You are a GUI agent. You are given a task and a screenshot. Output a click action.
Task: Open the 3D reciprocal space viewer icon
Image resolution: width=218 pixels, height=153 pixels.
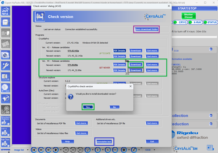(x=5, y=110)
